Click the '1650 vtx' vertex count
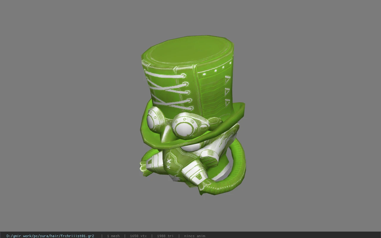Image resolution: width=381 pixels, height=238 pixels. tap(138, 236)
